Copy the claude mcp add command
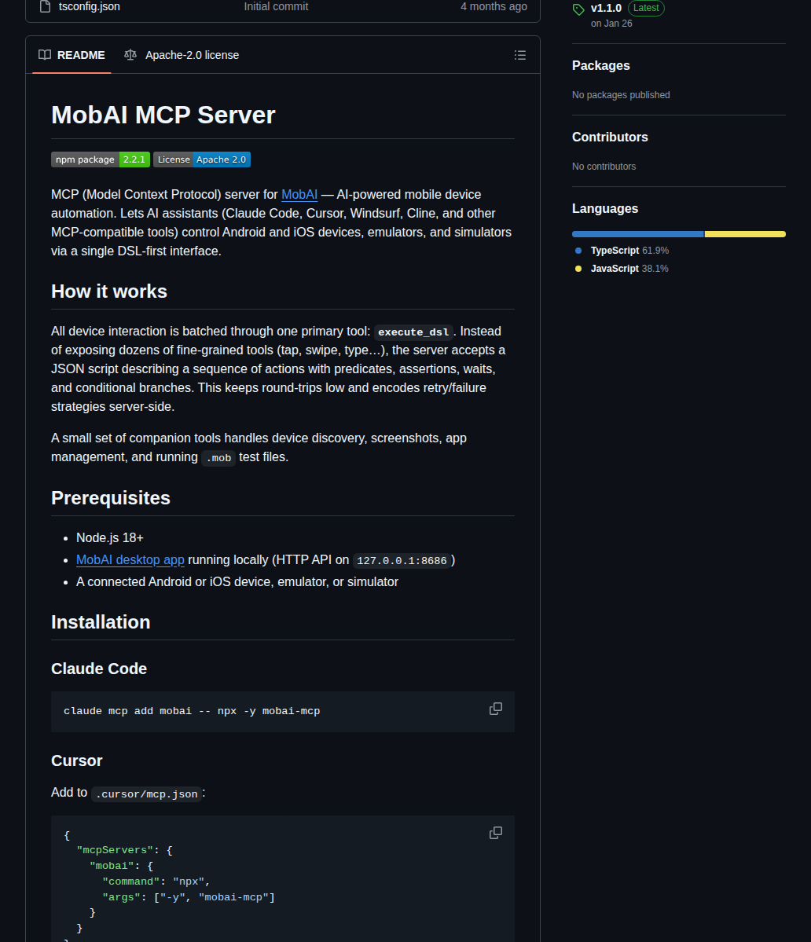Viewport: 811px width, 942px height. tap(496, 709)
